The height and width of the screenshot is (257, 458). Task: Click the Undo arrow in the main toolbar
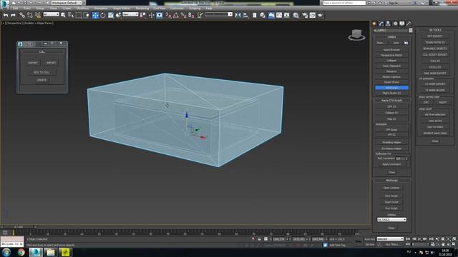(x=6, y=15)
